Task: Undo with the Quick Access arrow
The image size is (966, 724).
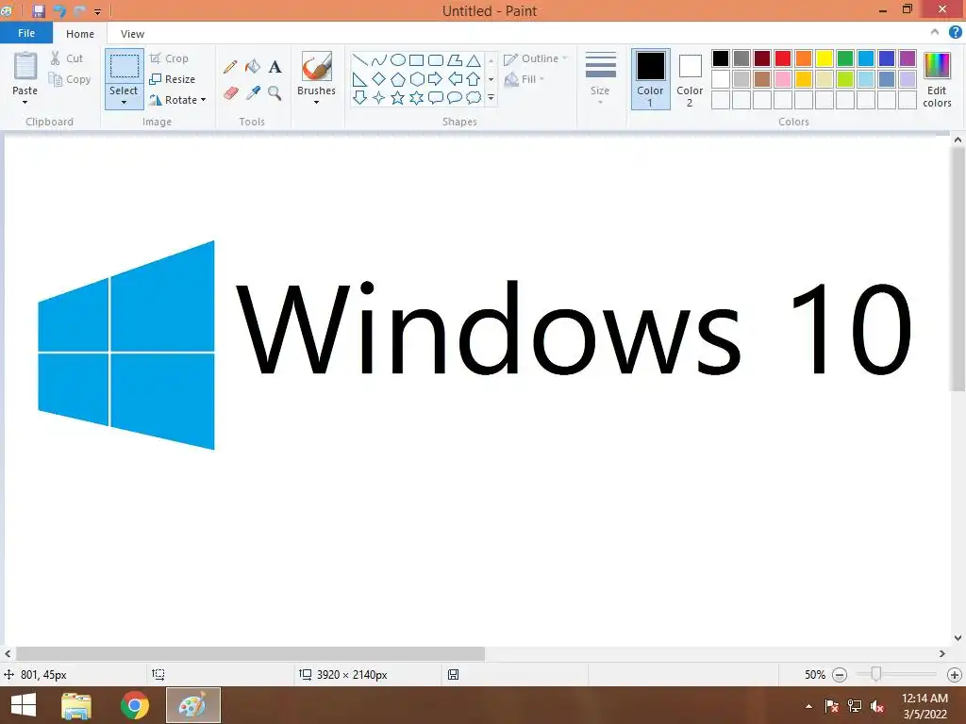Action: click(59, 11)
